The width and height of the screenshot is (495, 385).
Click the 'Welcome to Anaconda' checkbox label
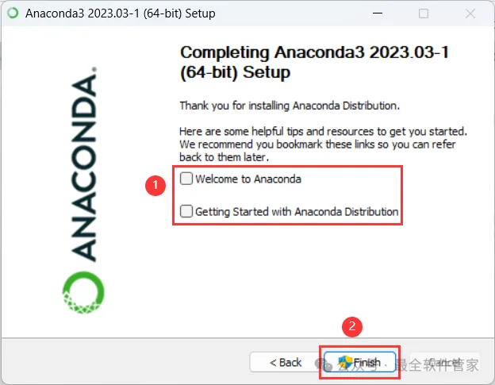point(248,179)
